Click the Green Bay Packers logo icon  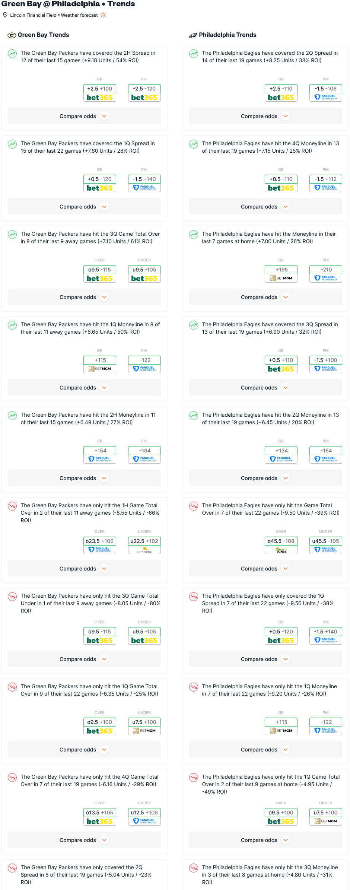coord(12,35)
